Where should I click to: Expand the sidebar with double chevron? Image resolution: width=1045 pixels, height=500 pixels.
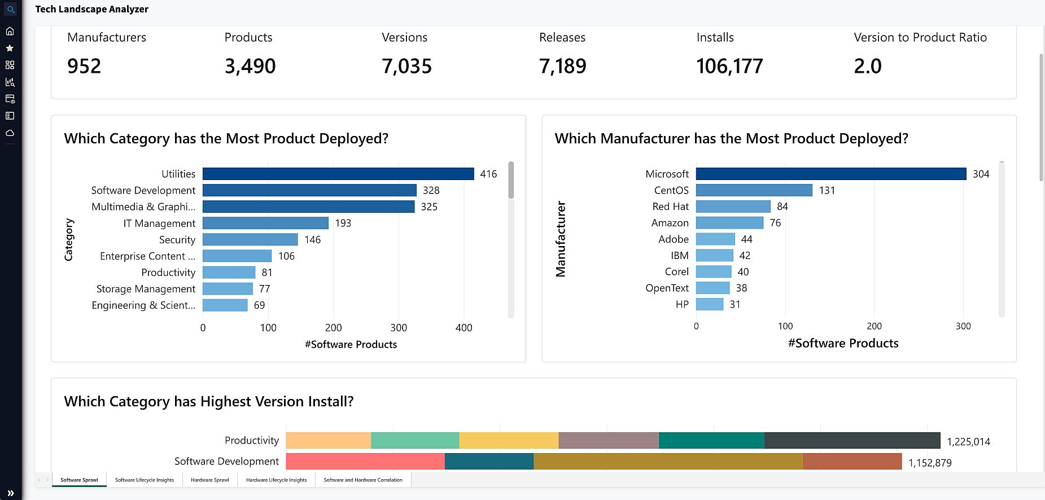coord(10,493)
